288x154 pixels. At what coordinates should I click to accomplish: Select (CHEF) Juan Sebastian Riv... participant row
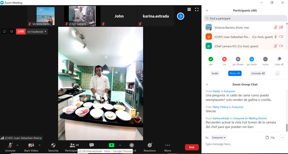coord(245,37)
